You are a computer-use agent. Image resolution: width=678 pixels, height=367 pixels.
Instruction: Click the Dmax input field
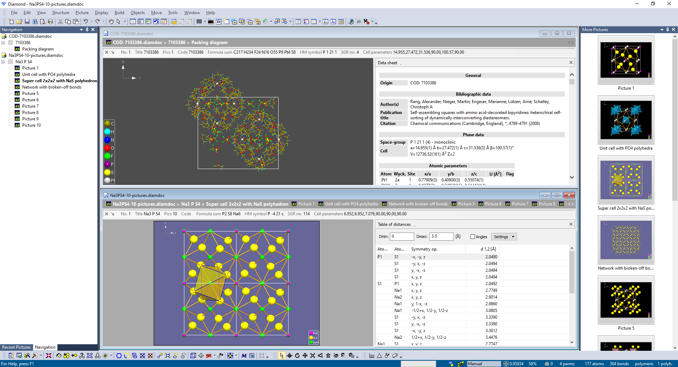coord(441,236)
